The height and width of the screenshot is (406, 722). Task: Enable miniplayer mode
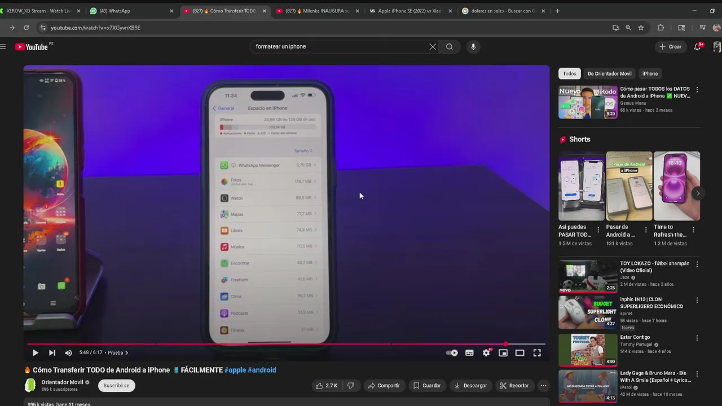(x=503, y=353)
